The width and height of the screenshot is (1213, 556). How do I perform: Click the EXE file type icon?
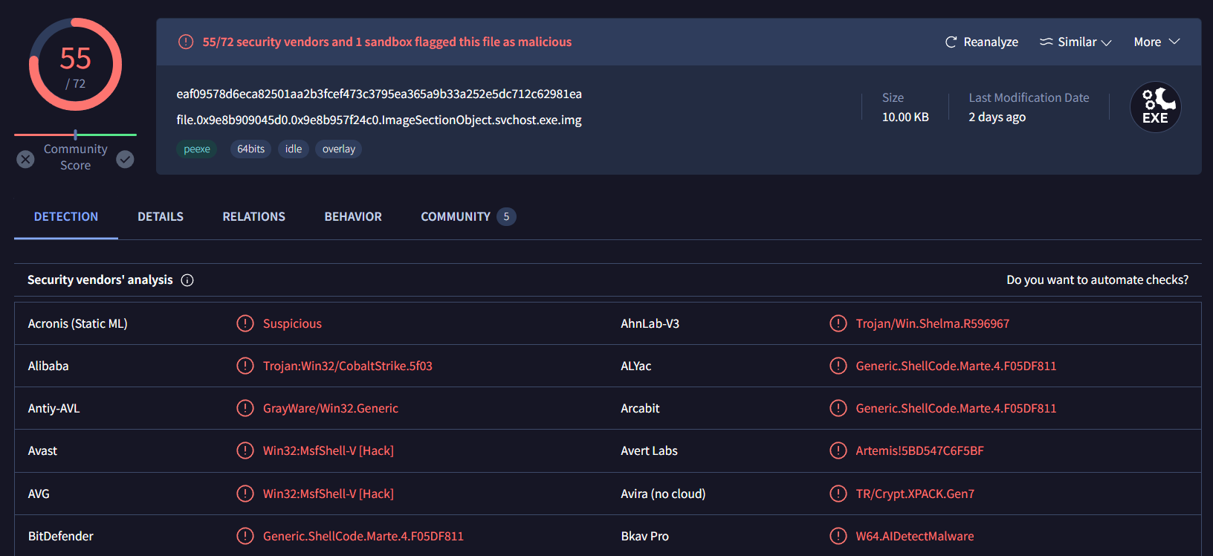[x=1155, y=107]
